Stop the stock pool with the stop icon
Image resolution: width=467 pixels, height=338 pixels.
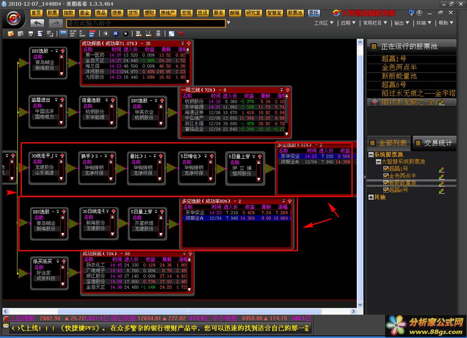126,34
